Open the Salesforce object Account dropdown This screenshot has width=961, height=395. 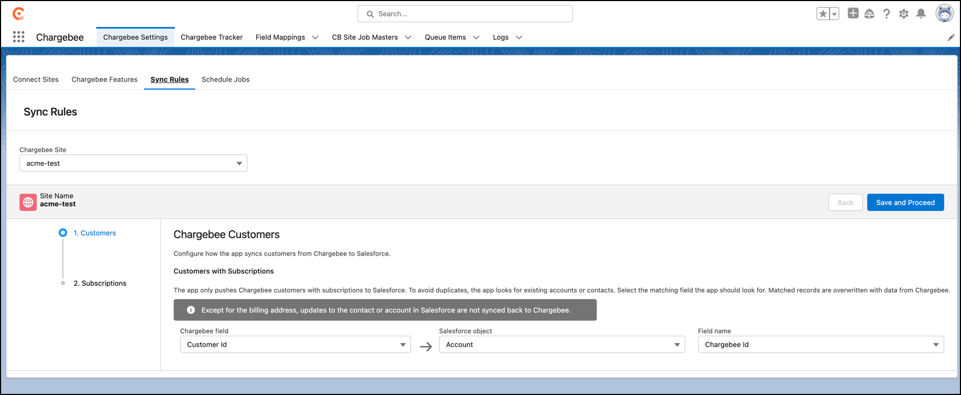tap(562, 344)
